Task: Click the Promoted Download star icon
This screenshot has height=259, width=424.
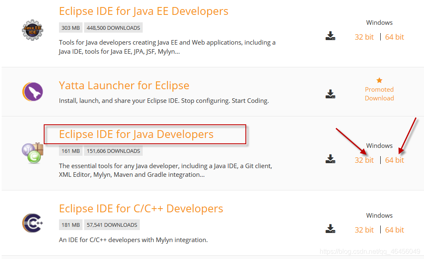Action: tap(379, 80)
